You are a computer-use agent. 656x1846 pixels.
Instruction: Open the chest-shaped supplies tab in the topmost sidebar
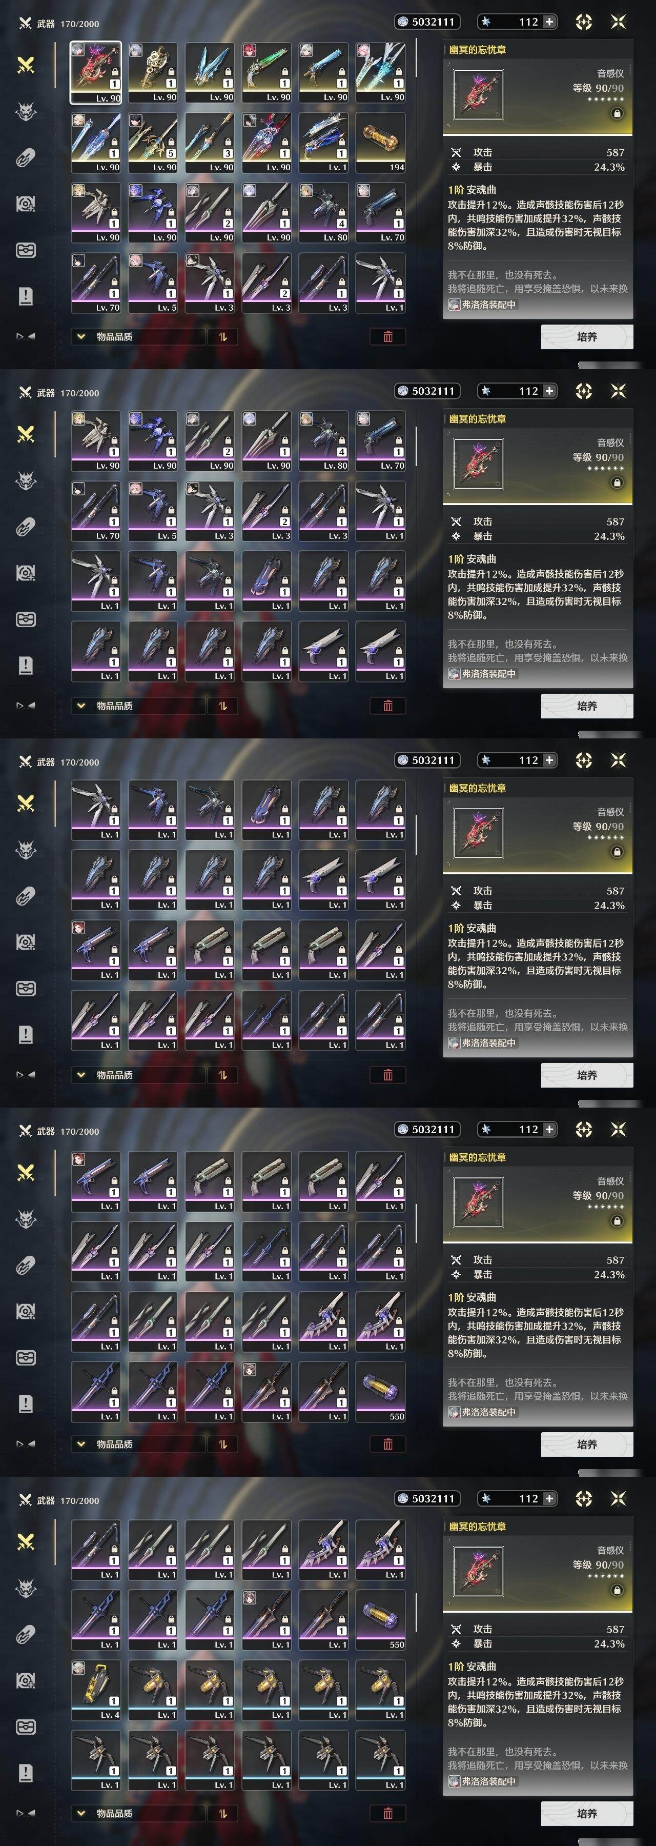[x=26, y=250]
